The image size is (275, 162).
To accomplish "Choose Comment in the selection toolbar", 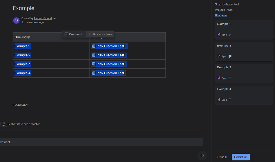I will [73, 34].
